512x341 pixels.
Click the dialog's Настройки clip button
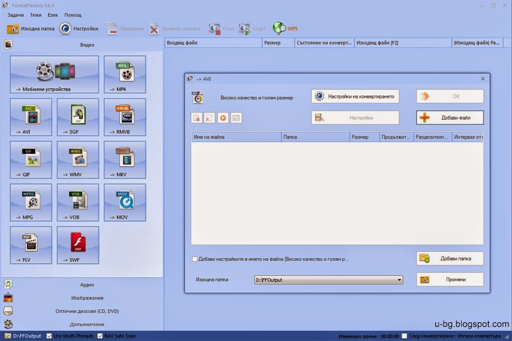355,118
